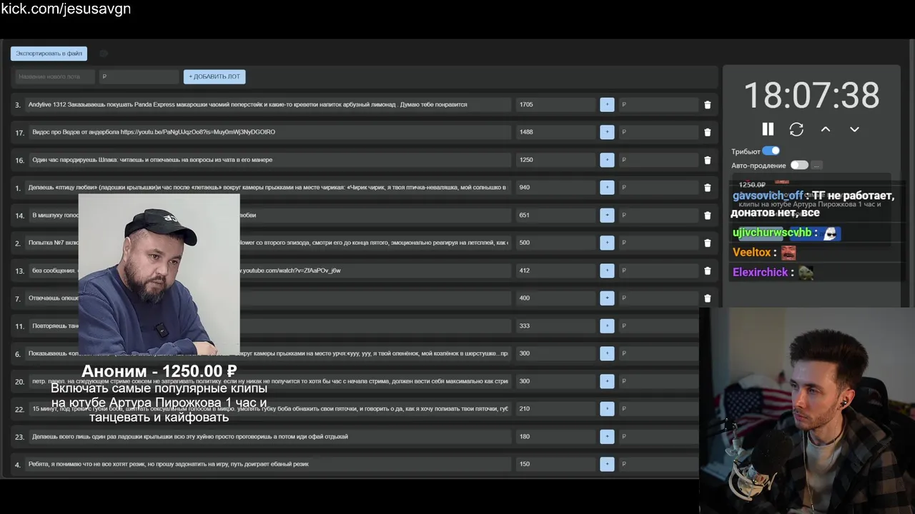Enable the Авто-продление switch

(x=799, y=165)
